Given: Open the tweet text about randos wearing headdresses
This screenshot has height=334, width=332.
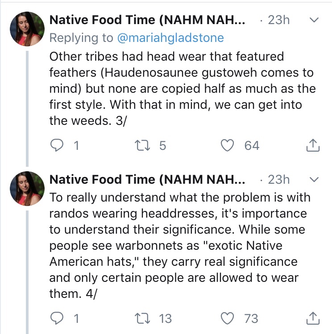Looking at the screenshot, I should click(178, 245).
